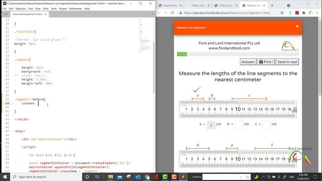Open Goto menu in Sublime Text
The width and height of the screenshot is (322, 181).
click(46, 9)
